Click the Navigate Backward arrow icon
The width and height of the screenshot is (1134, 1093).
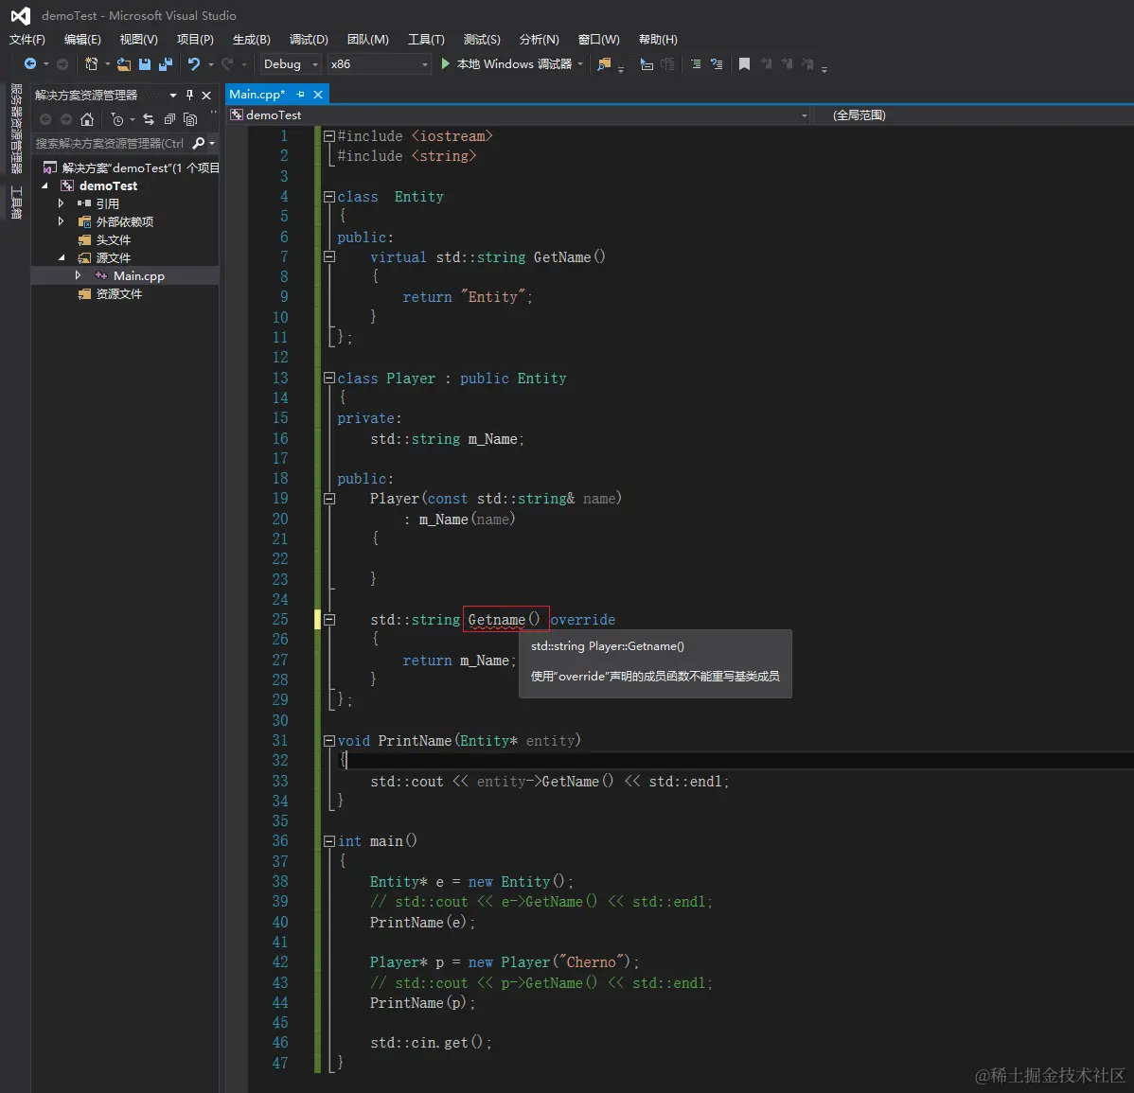point(30,64)
